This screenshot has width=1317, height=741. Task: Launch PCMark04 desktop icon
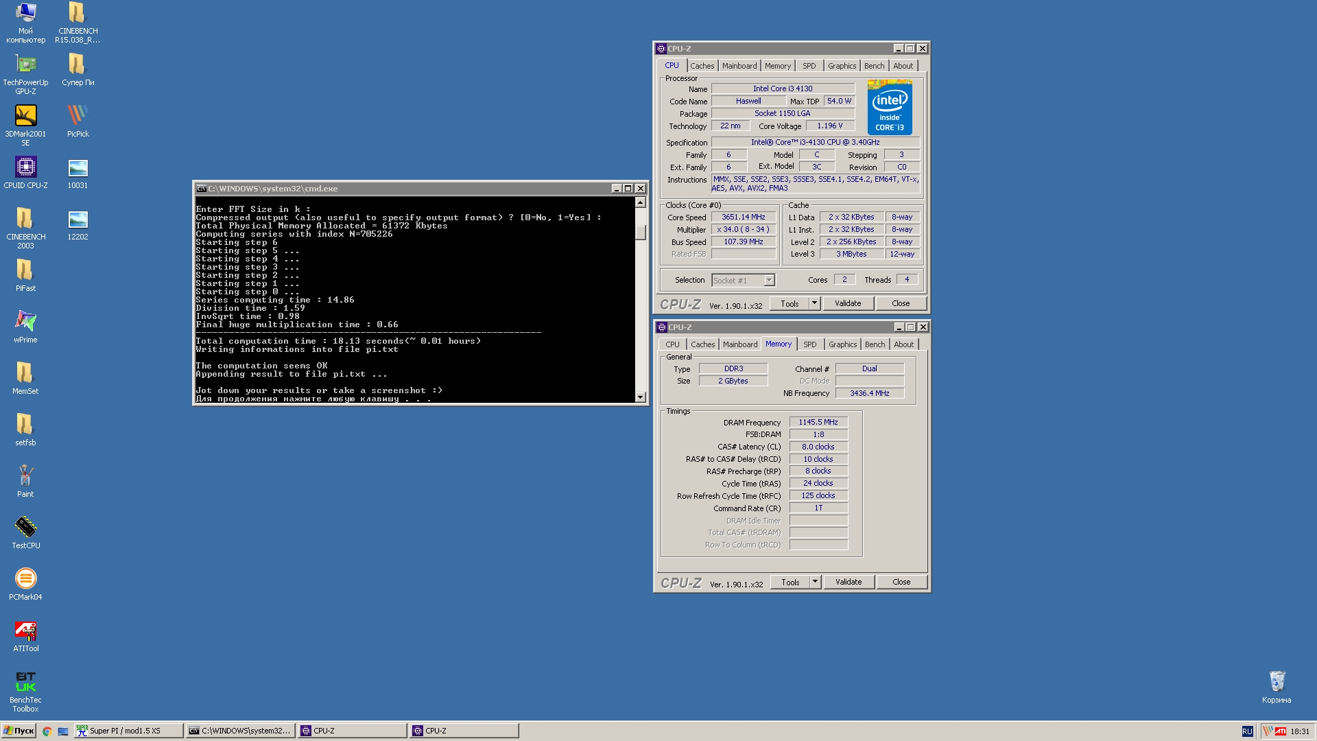click(25, 584)
